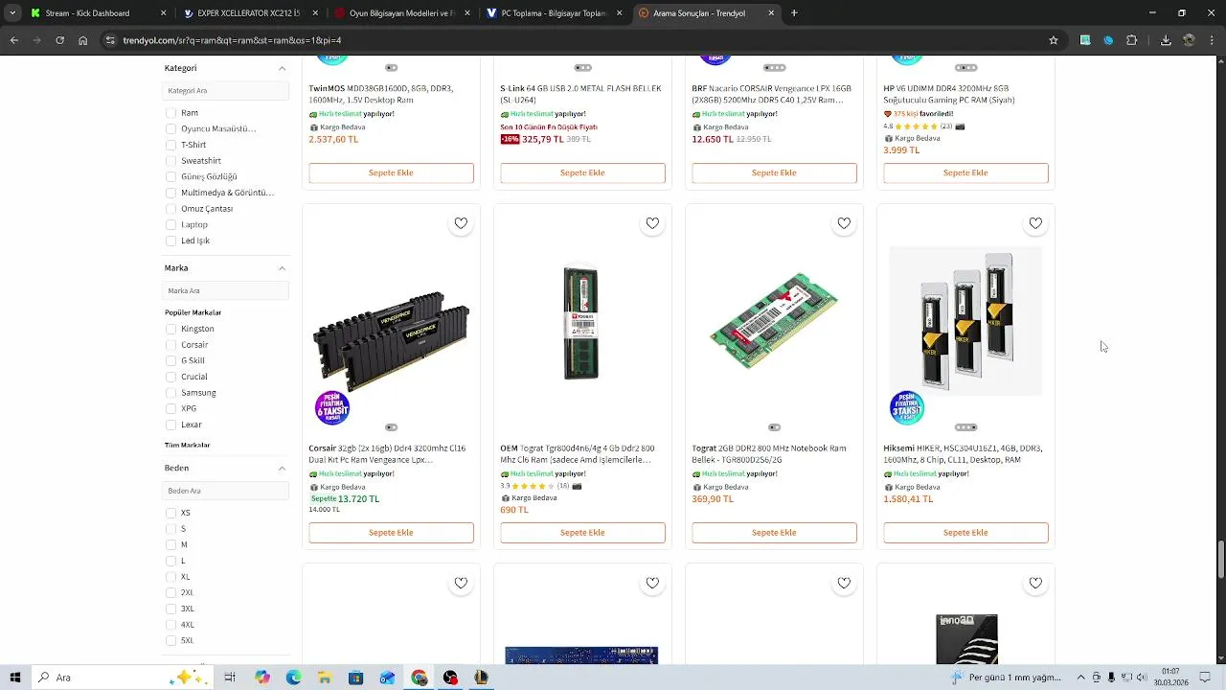
Task: Collapse the Beden filter section
Action: [x=282, y=469]
